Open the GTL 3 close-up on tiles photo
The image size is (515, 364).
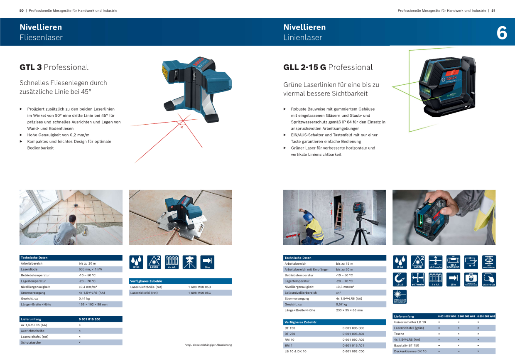click(x=180, y=217)
